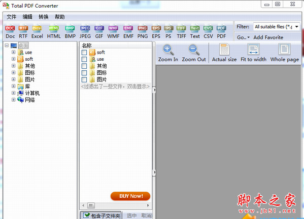
Task: Click the filtered files notice 过滤出了一些文件
Action: pyautogui.click(x=116, y=86)
